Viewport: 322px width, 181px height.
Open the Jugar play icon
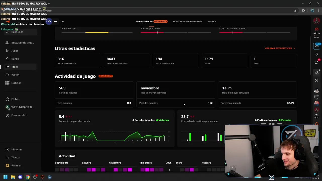[x=7, y=51]
